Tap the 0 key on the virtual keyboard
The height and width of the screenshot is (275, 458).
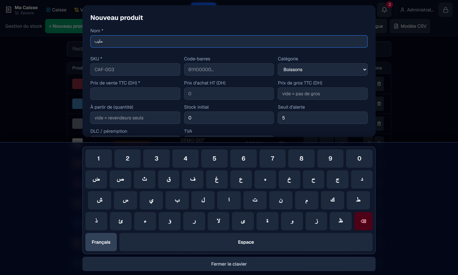pos(359,159)
